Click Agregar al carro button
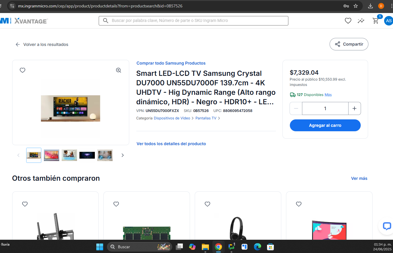 click(x=325, y=125)
